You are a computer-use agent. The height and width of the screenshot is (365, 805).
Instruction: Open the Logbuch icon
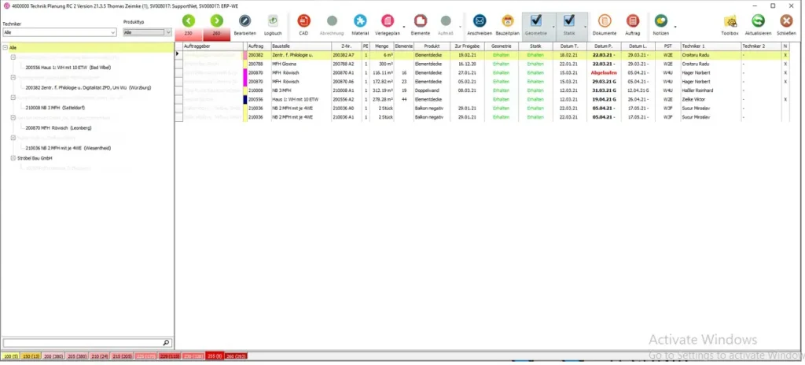[273, 21]
